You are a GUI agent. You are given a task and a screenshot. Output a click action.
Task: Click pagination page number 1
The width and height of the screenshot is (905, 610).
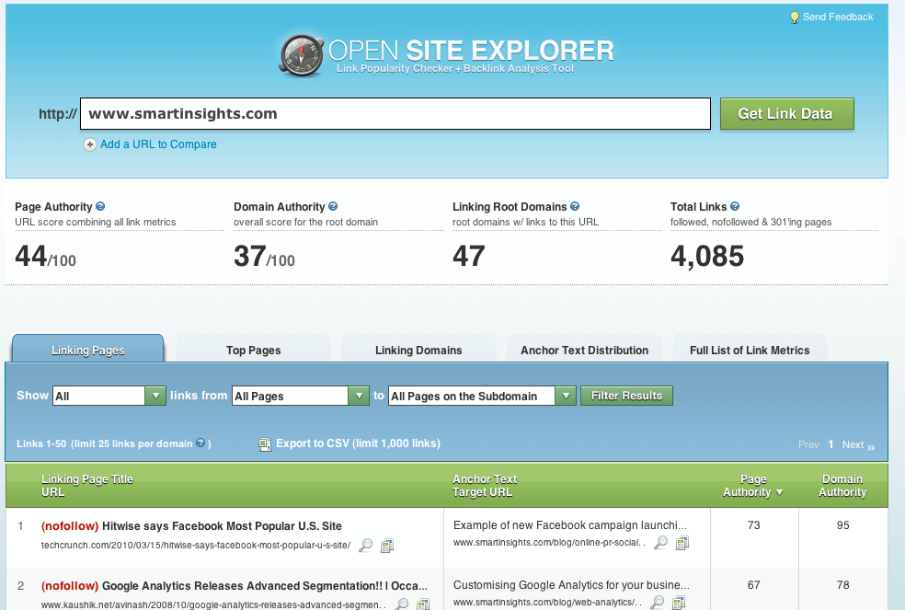[831, 444]
